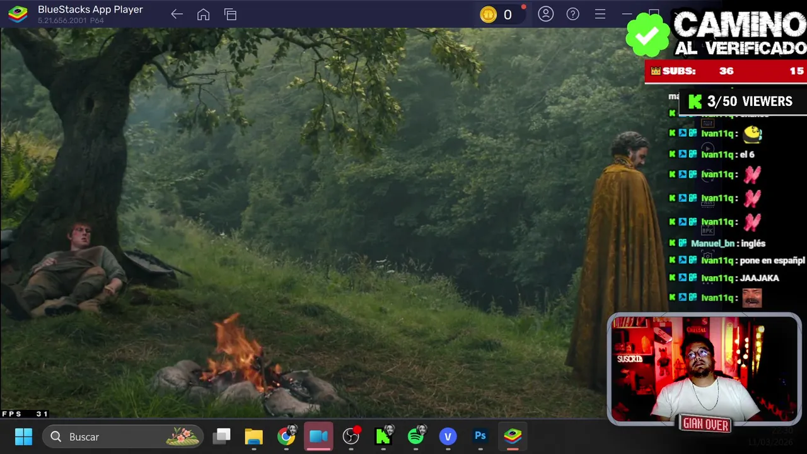
Task: Open the blue V app on the taskbar
Action: [448, 436]
